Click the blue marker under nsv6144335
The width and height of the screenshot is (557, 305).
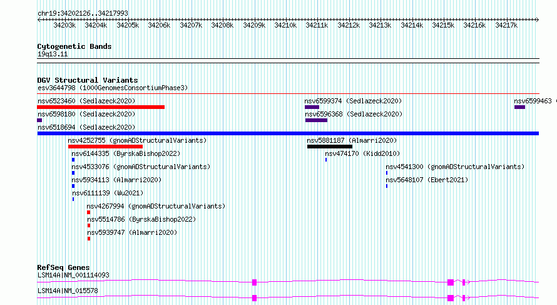click(73, 160)
